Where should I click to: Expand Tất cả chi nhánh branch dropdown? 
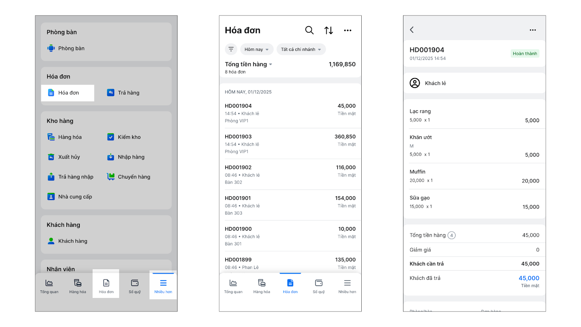coord(301,49)
